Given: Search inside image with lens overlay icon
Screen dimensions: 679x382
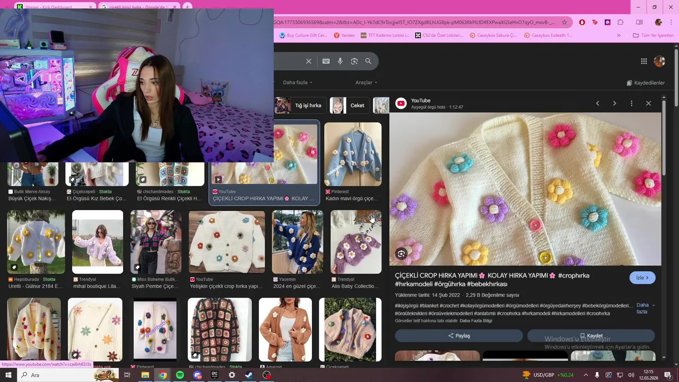Looking at the screenshot, I should [x=402, y=254].
